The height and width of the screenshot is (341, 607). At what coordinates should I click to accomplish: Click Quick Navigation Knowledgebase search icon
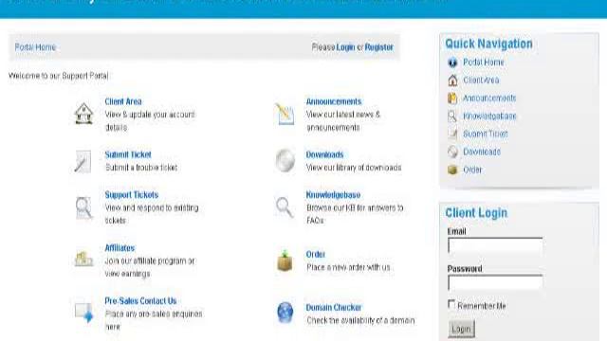(x=452, y=116)
